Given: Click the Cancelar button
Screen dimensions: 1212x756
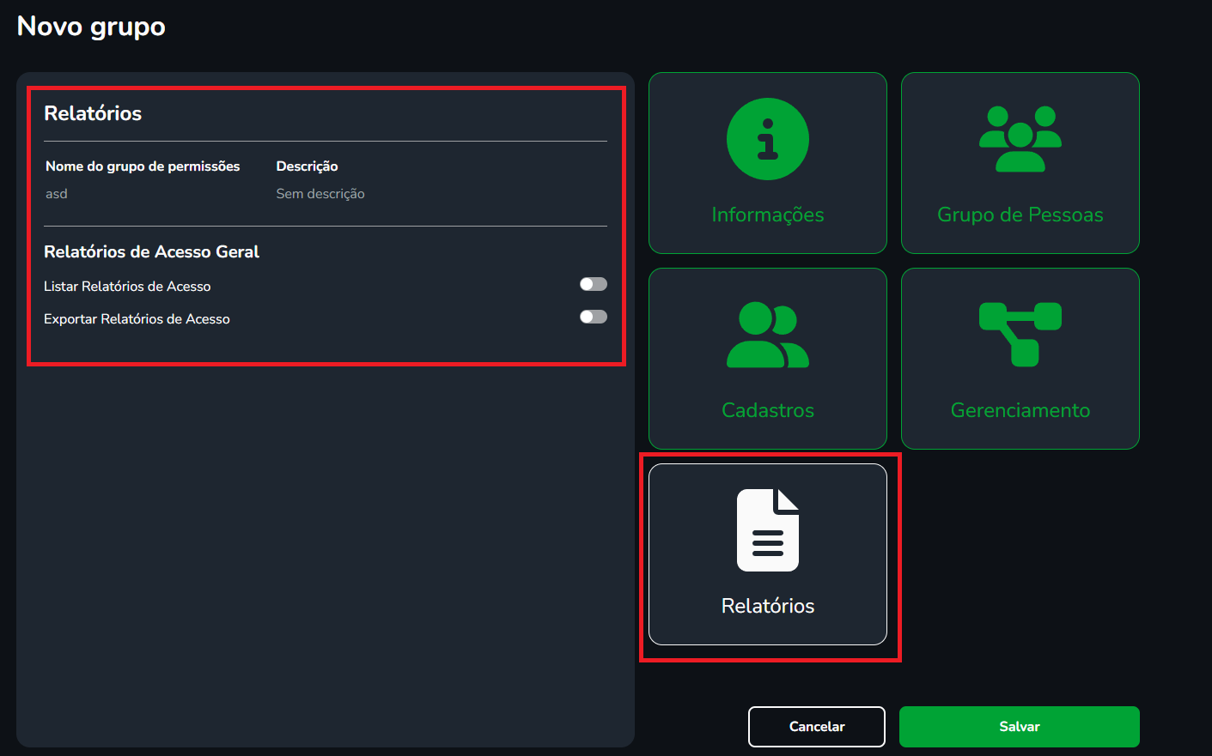Looking at the screenshot, I should [816, 726].
